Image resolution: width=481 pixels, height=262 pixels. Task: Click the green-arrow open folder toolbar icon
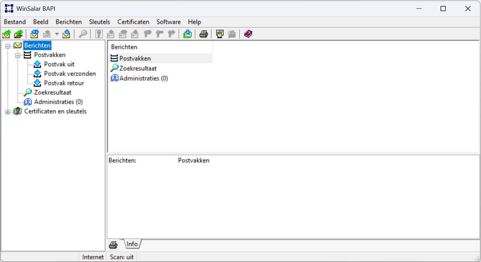coord(18,34)
